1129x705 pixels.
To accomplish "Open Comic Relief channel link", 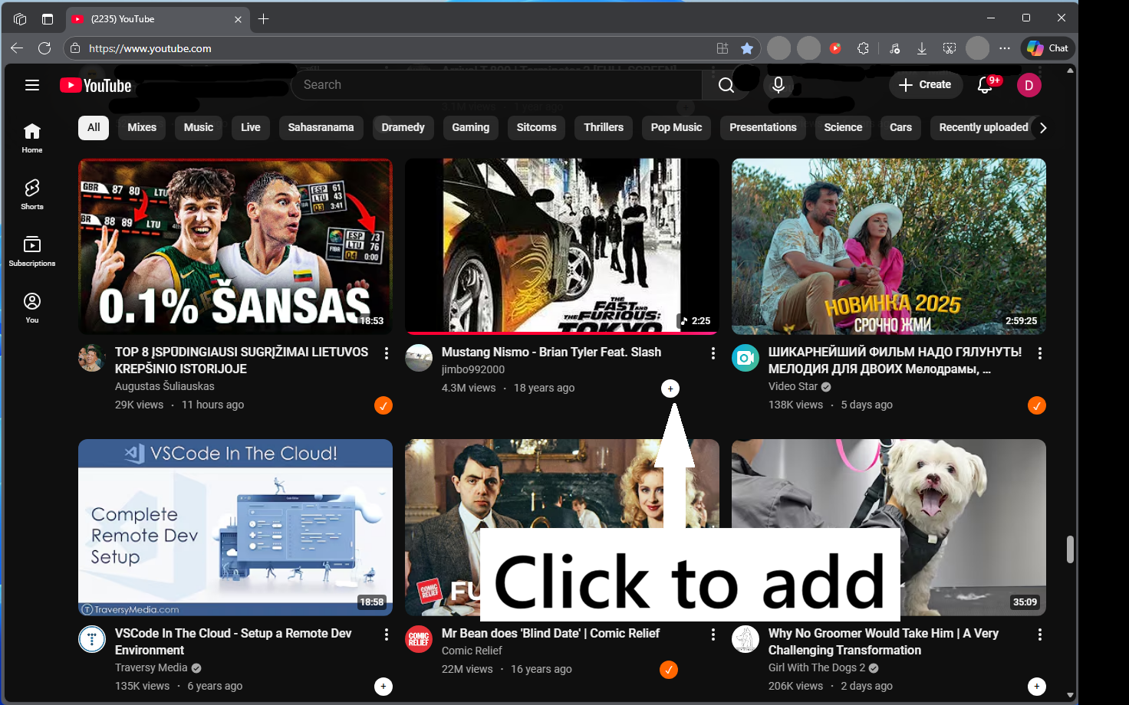I will click(472, 651).
